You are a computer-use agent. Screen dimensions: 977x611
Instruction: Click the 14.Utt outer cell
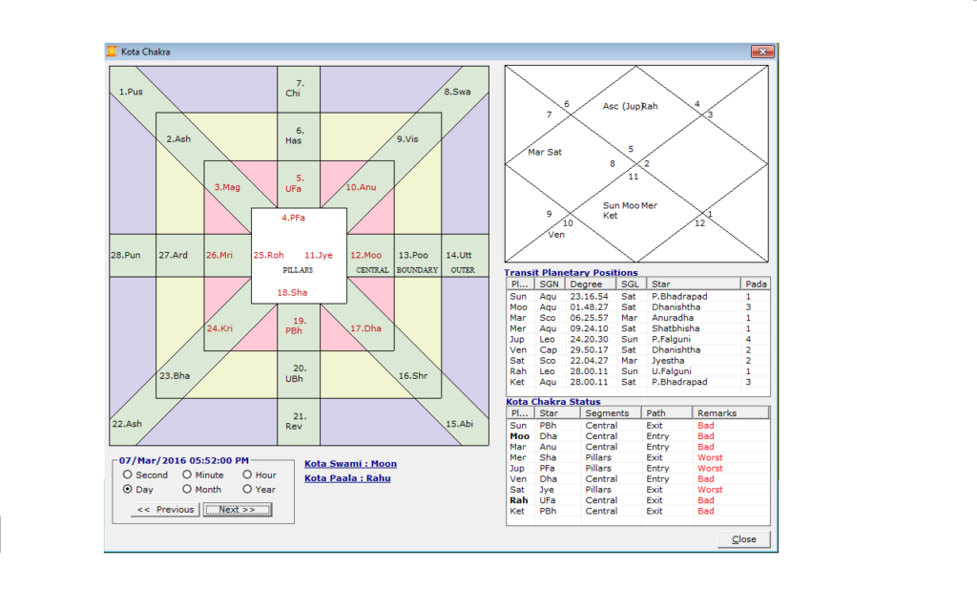459,255
